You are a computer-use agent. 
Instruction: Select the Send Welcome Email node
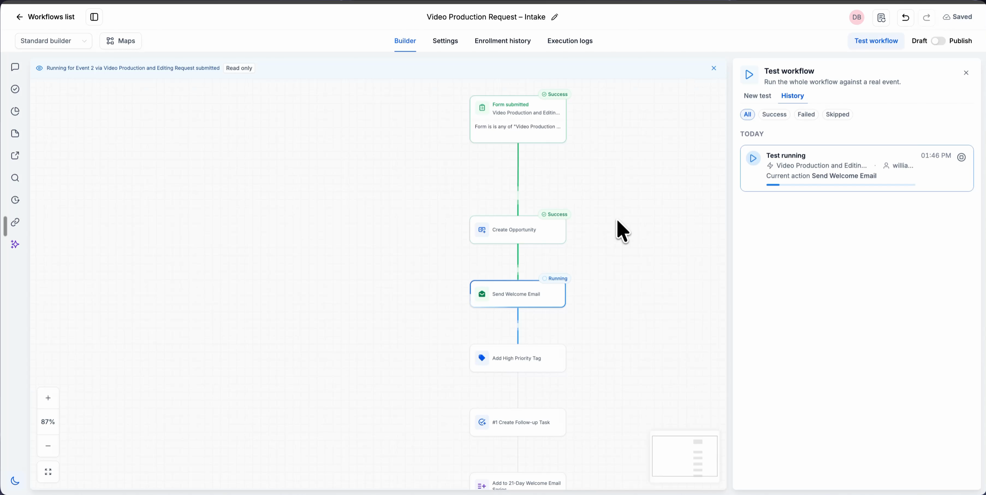coord(518,294)
